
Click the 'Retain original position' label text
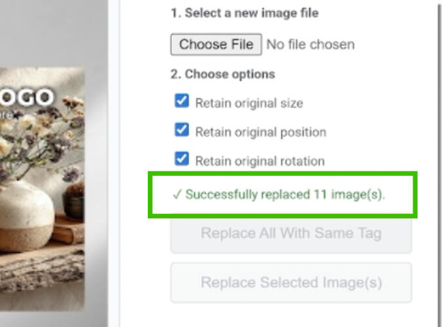click(x=260, y=131)
